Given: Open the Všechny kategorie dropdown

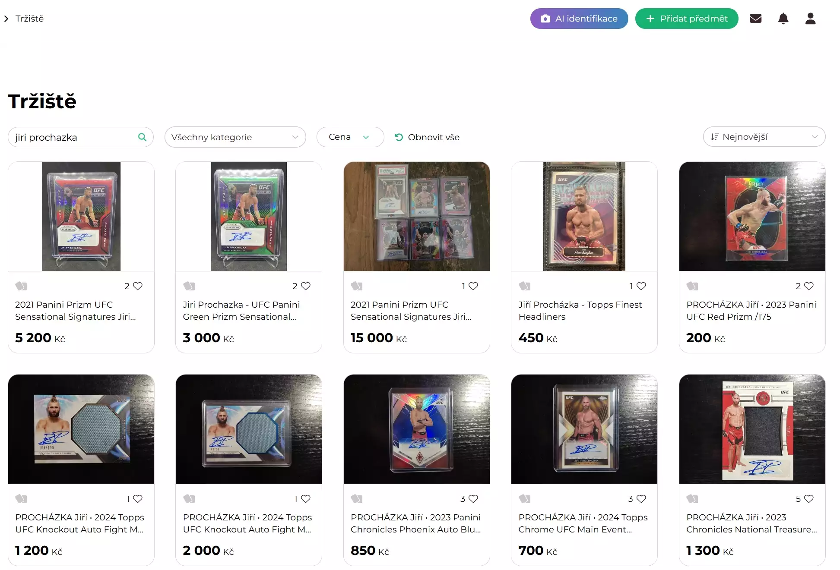Looking at the screenshot, I should pyautogui.click(x=235, y=137).
